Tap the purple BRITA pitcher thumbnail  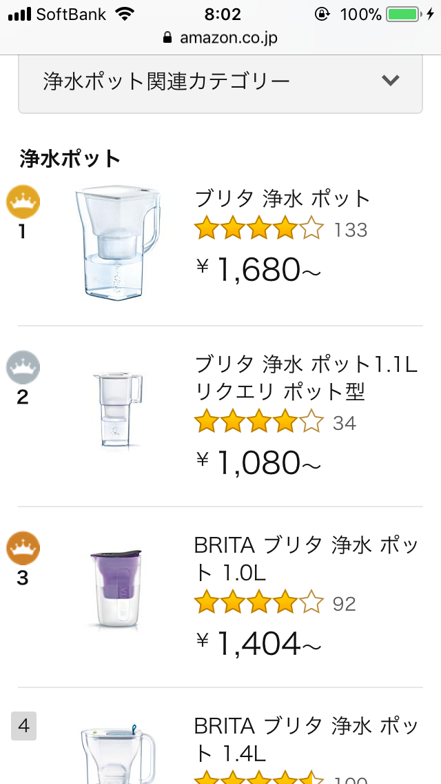(116, 589)
